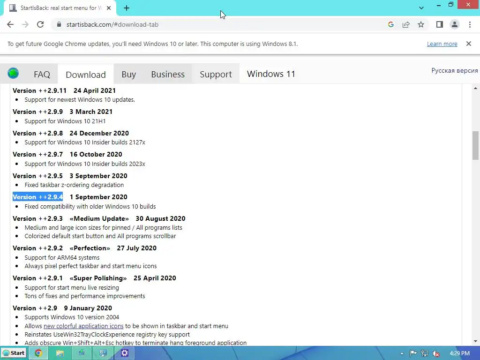Bookmark this page with the star

tap(421, 24)
